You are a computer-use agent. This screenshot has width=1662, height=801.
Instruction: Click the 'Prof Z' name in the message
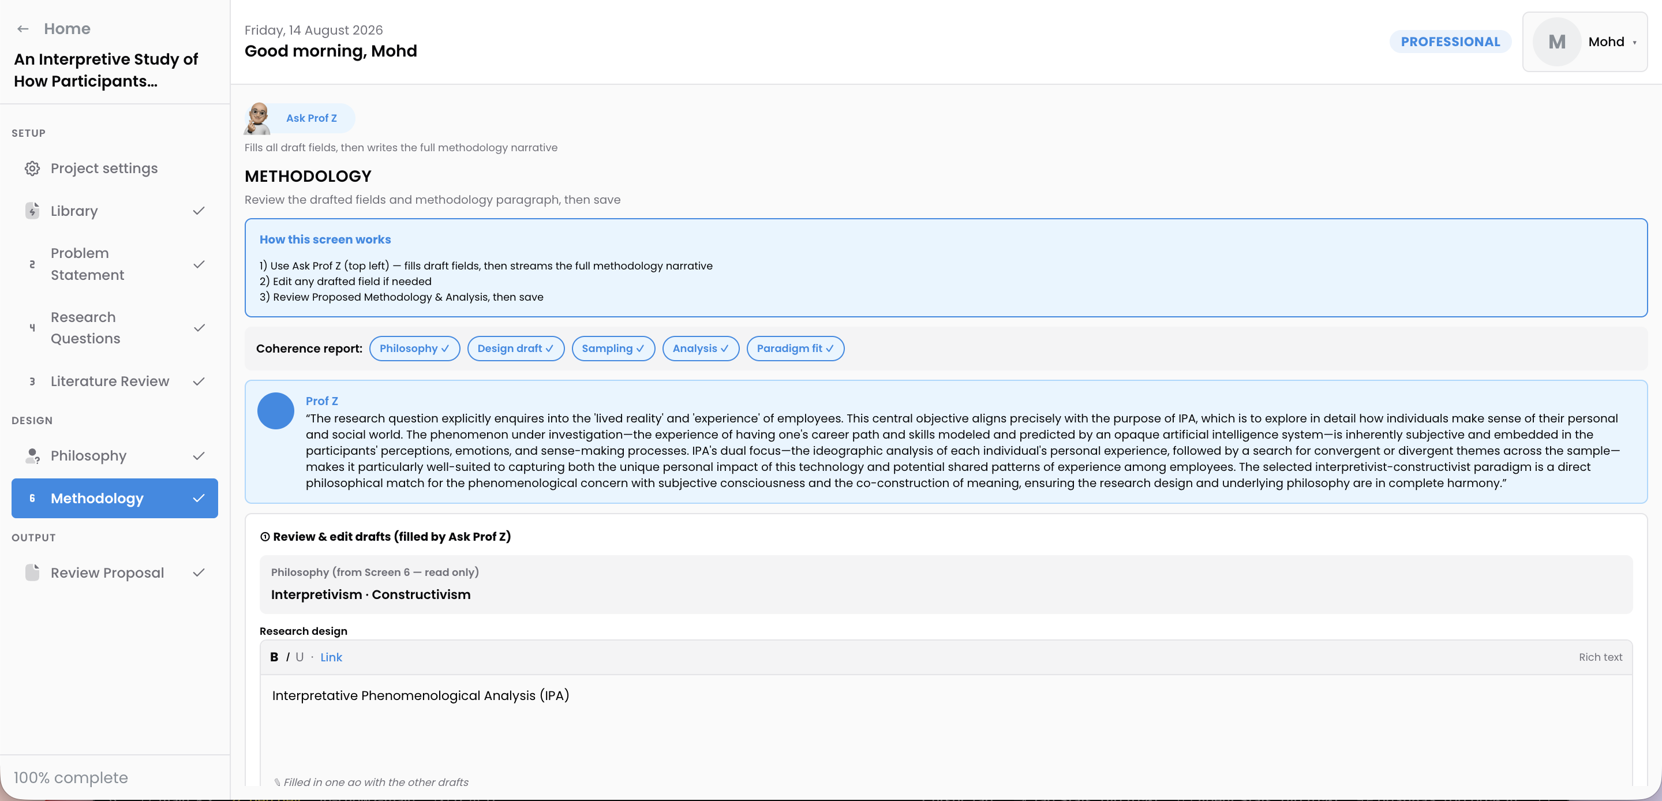pos(322,401)
